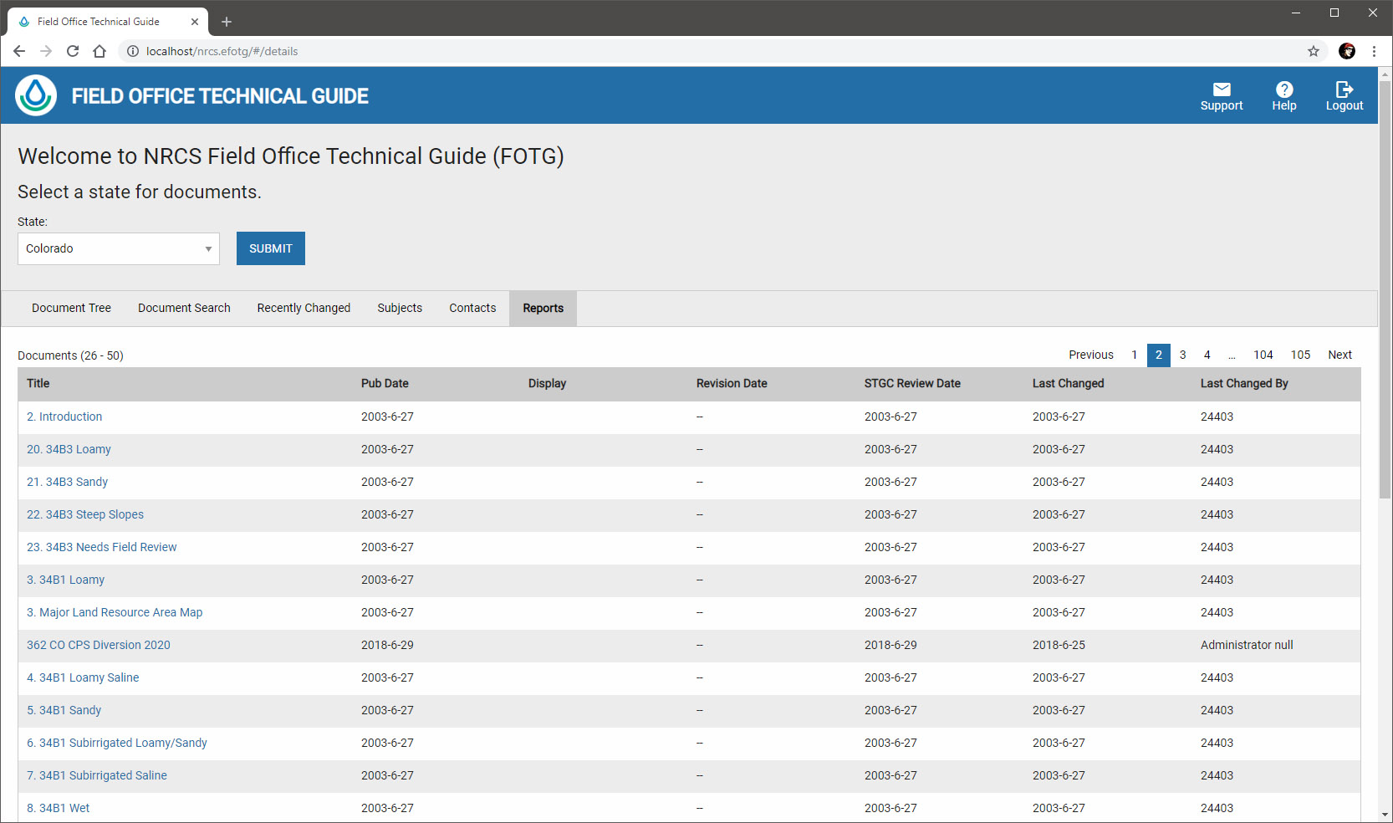
Task: Click the 2018-6-29 Pub Date cell
Action: pyautogui.click(x=387, y=645)
